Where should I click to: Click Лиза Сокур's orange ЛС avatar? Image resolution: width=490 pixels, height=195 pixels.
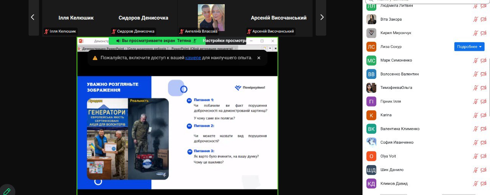[x=371, y=47]
